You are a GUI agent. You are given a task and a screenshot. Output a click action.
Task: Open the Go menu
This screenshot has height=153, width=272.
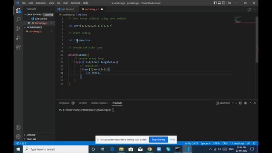pos(59,3)
